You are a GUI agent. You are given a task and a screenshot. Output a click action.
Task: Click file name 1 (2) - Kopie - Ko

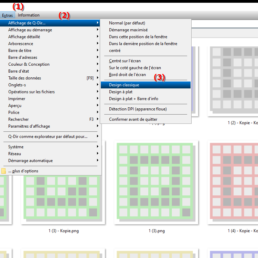pos(243,123)
